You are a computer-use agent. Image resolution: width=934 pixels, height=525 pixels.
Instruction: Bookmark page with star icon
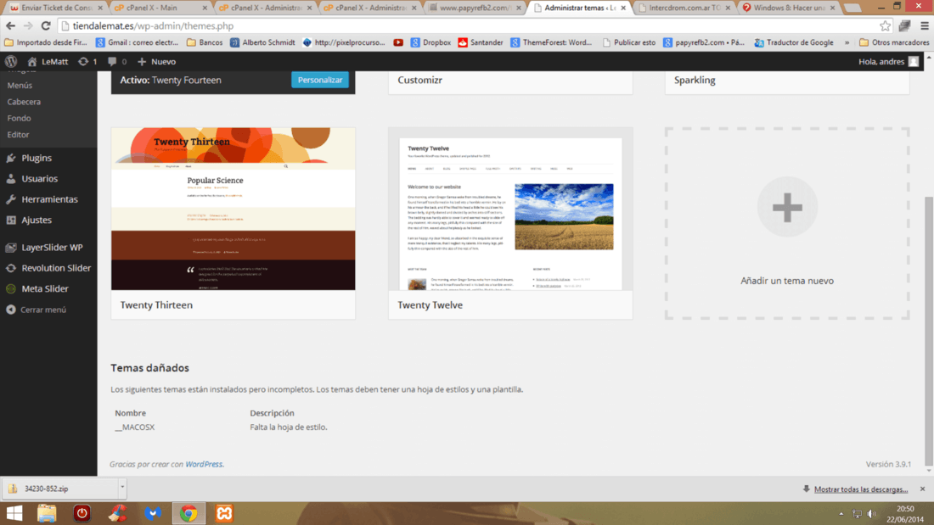pyautogui.click(x=885, y=25)
